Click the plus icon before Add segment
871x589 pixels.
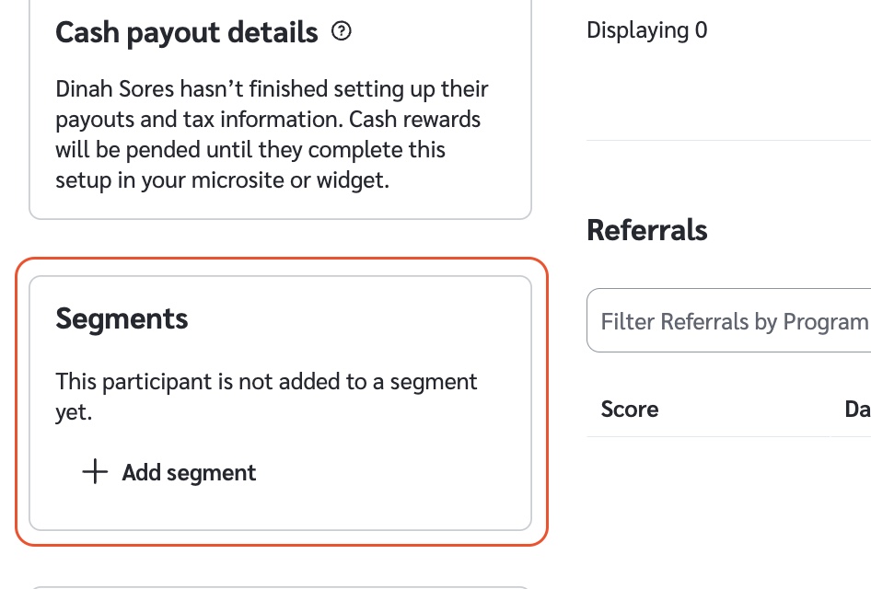[95, 472]
